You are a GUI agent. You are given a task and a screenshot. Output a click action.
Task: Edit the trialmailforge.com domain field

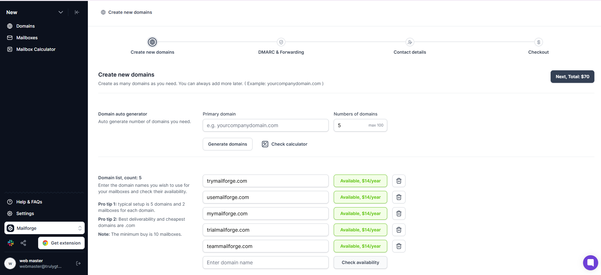(266, 230)
